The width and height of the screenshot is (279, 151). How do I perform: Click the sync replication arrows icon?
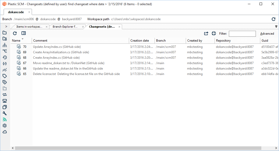pos(4,95)
